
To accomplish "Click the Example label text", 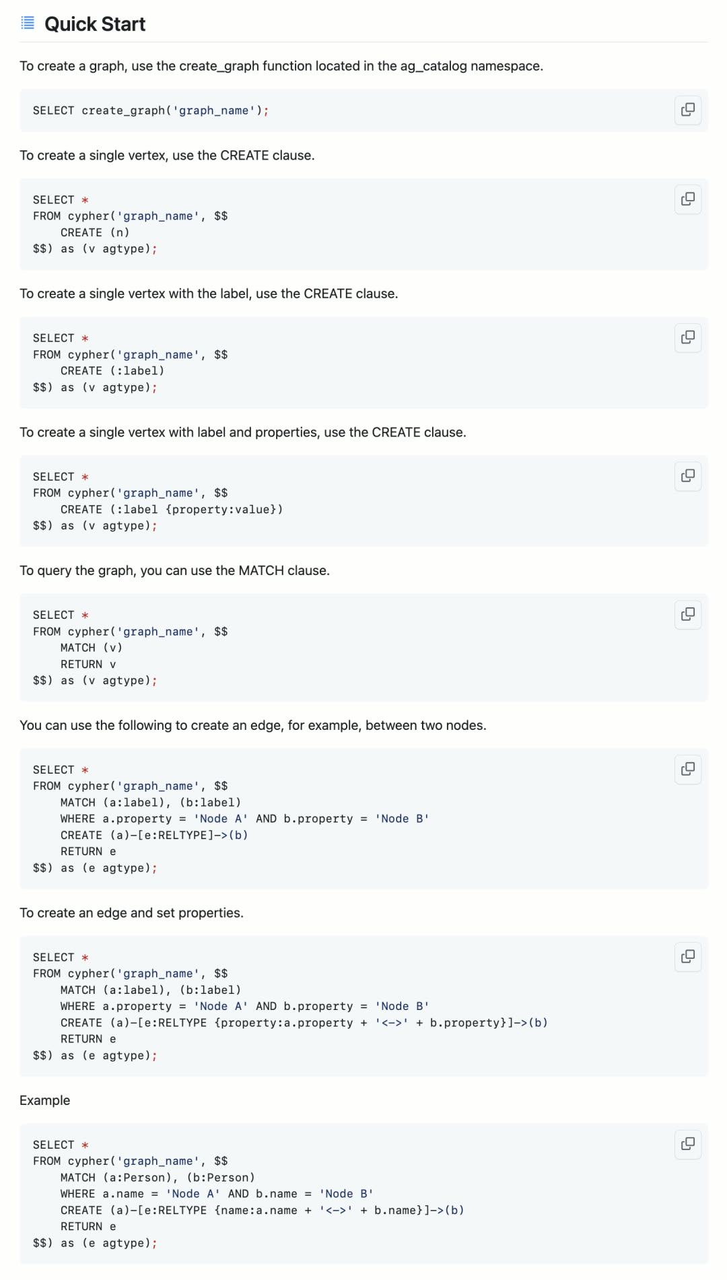I will coord(44,1100).
